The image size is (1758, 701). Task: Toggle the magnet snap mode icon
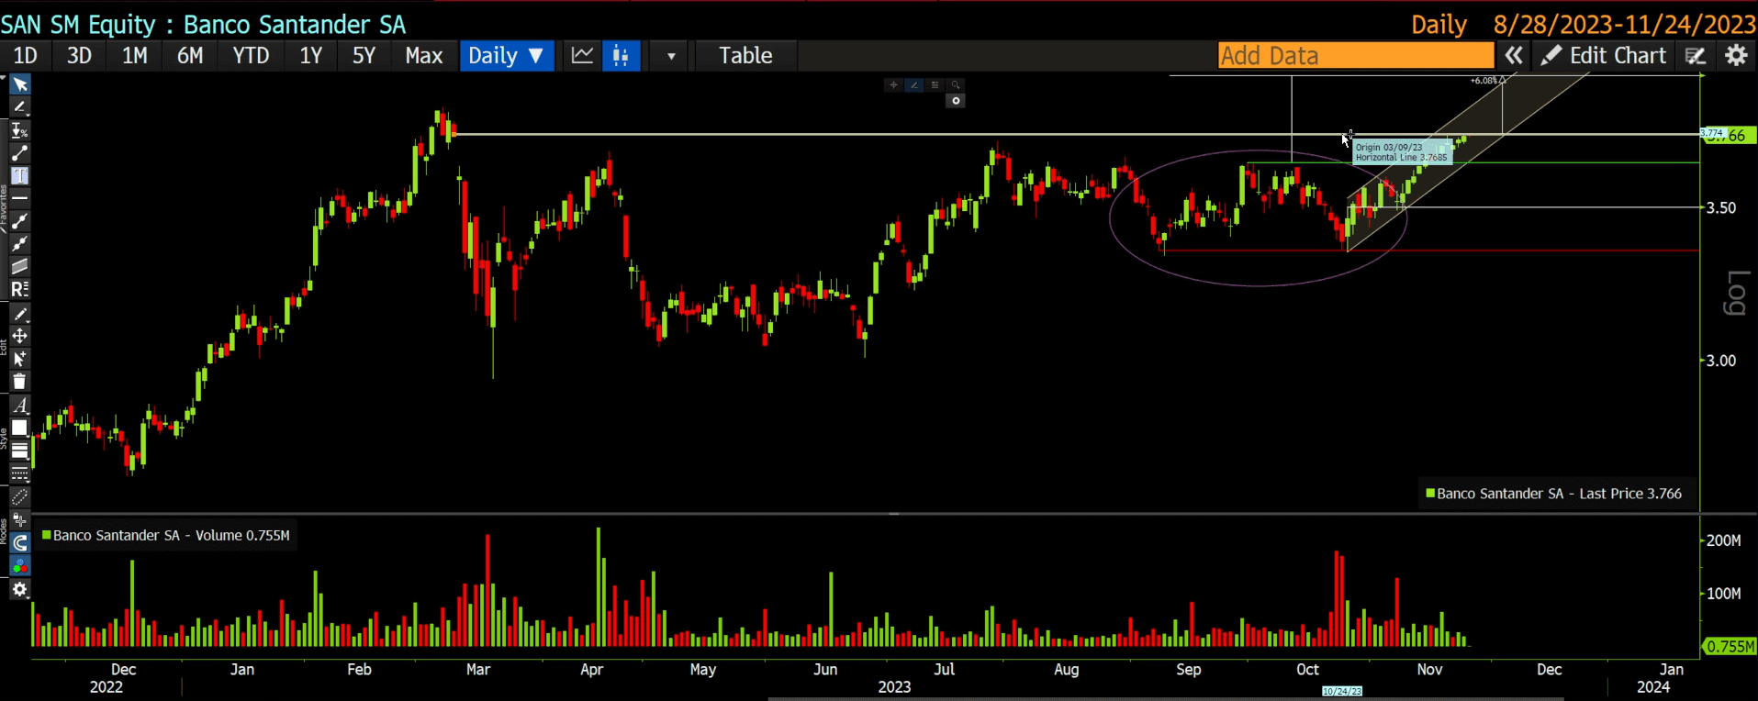[x=19, y=543]
